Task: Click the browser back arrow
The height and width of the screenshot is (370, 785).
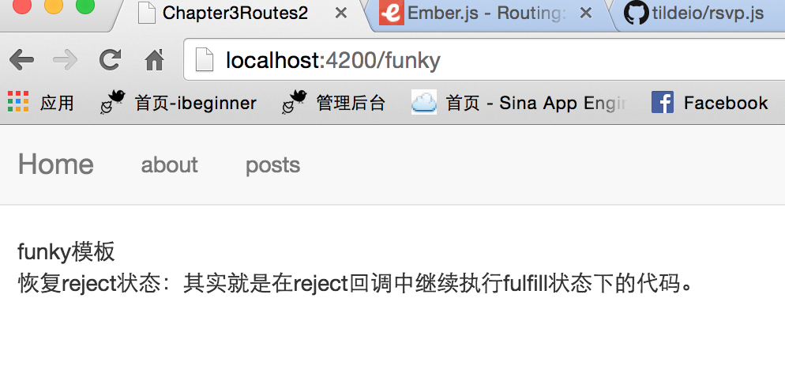Action: pyautogui.click(x=21, y=60)
